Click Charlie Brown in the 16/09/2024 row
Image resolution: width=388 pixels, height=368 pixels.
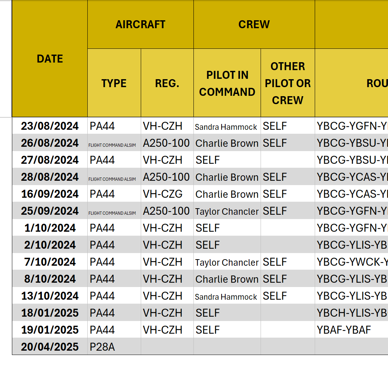pos(227,194)
